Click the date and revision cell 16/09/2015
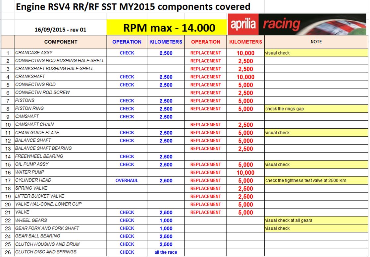Image resolution: width=370 pixels, height=257 pixels. coord(60,30)
